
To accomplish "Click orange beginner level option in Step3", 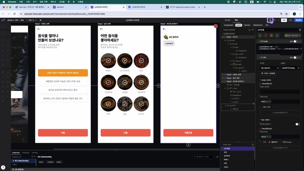I will tap(63, 73).
